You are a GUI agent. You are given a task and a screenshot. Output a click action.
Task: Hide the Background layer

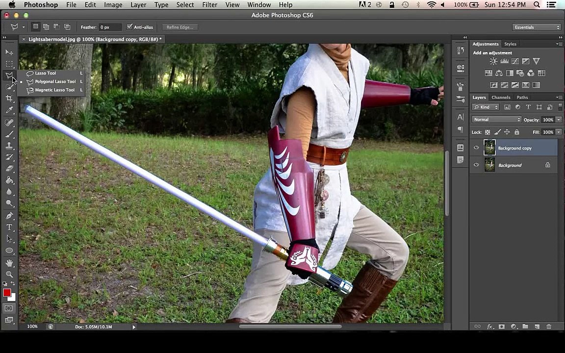476,165
